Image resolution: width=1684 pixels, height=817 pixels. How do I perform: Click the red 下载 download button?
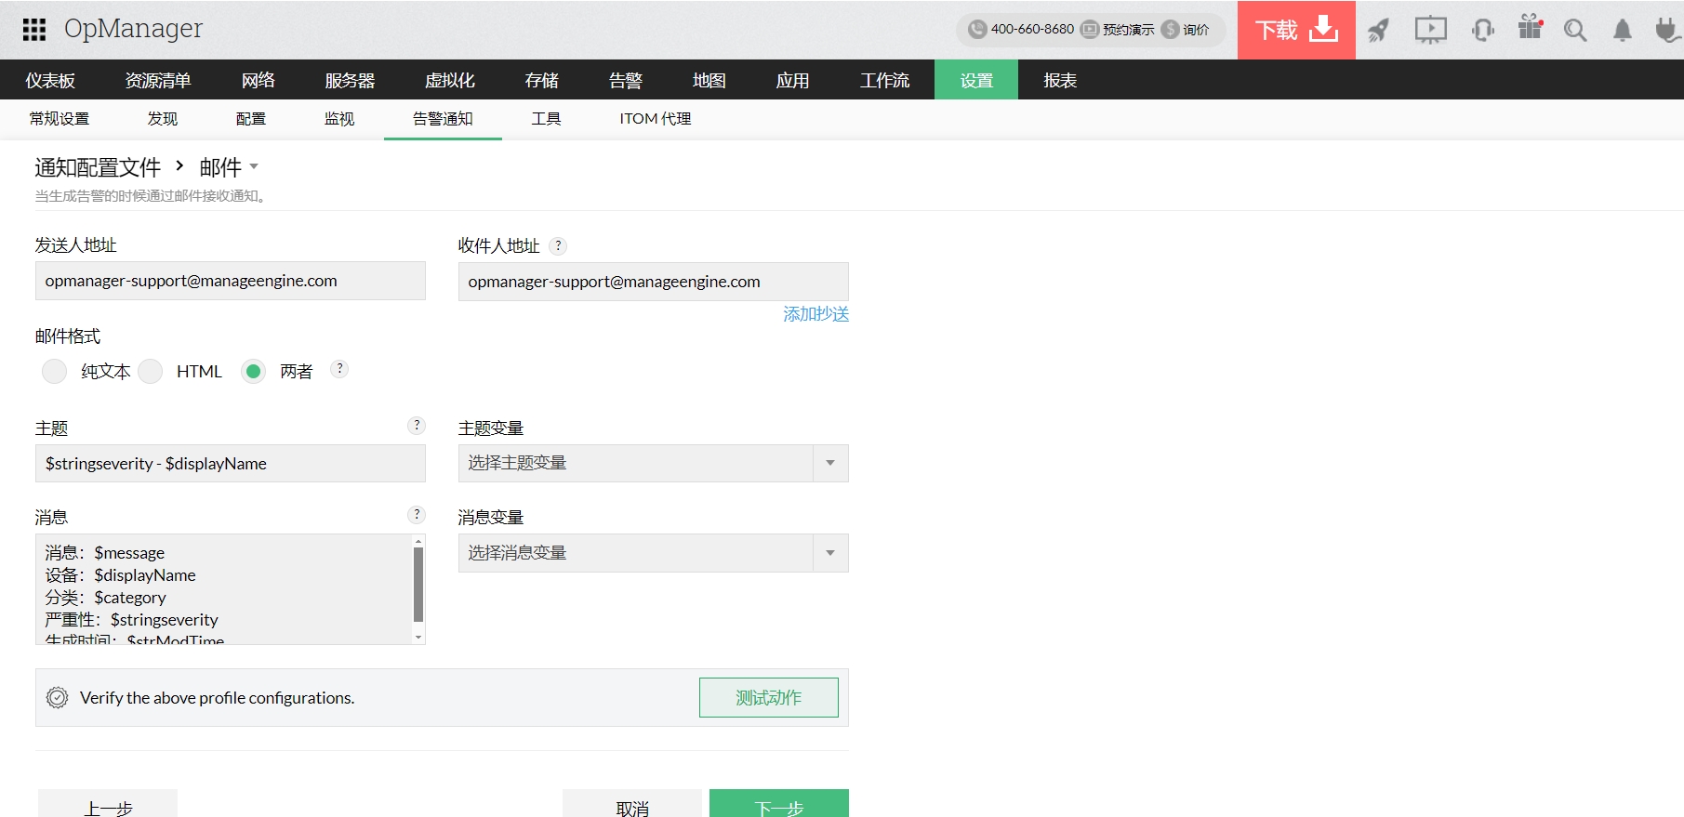click(x=1296, y=30)
